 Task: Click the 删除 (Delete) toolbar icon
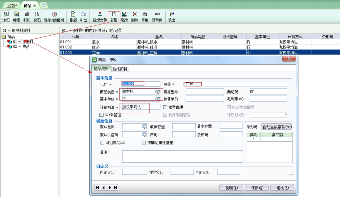pos(135,17)
